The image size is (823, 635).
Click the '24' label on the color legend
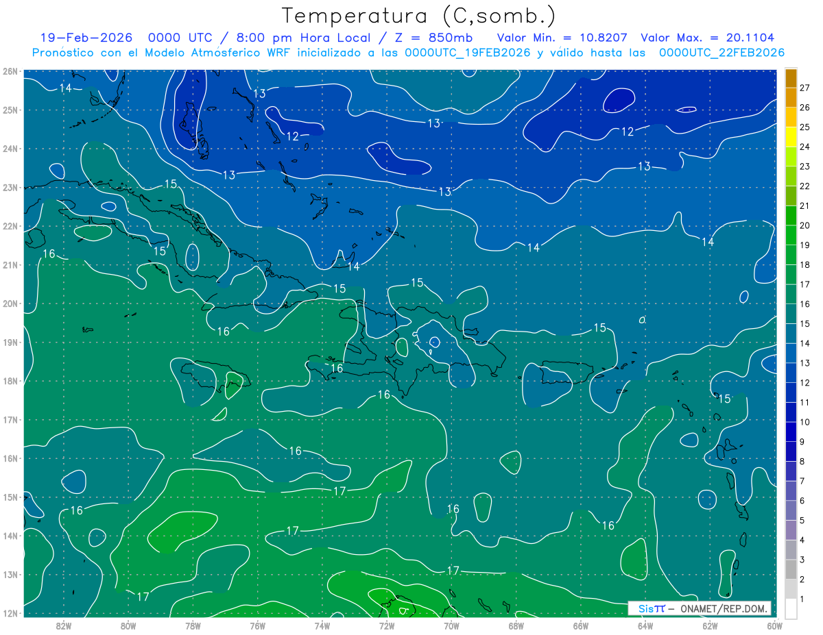pyautogui.click(x=804, y=147)
